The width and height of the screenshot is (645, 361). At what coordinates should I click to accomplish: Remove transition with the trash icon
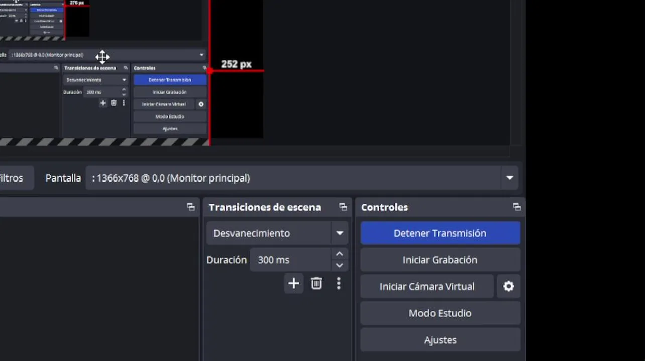[x=316, y=284]
